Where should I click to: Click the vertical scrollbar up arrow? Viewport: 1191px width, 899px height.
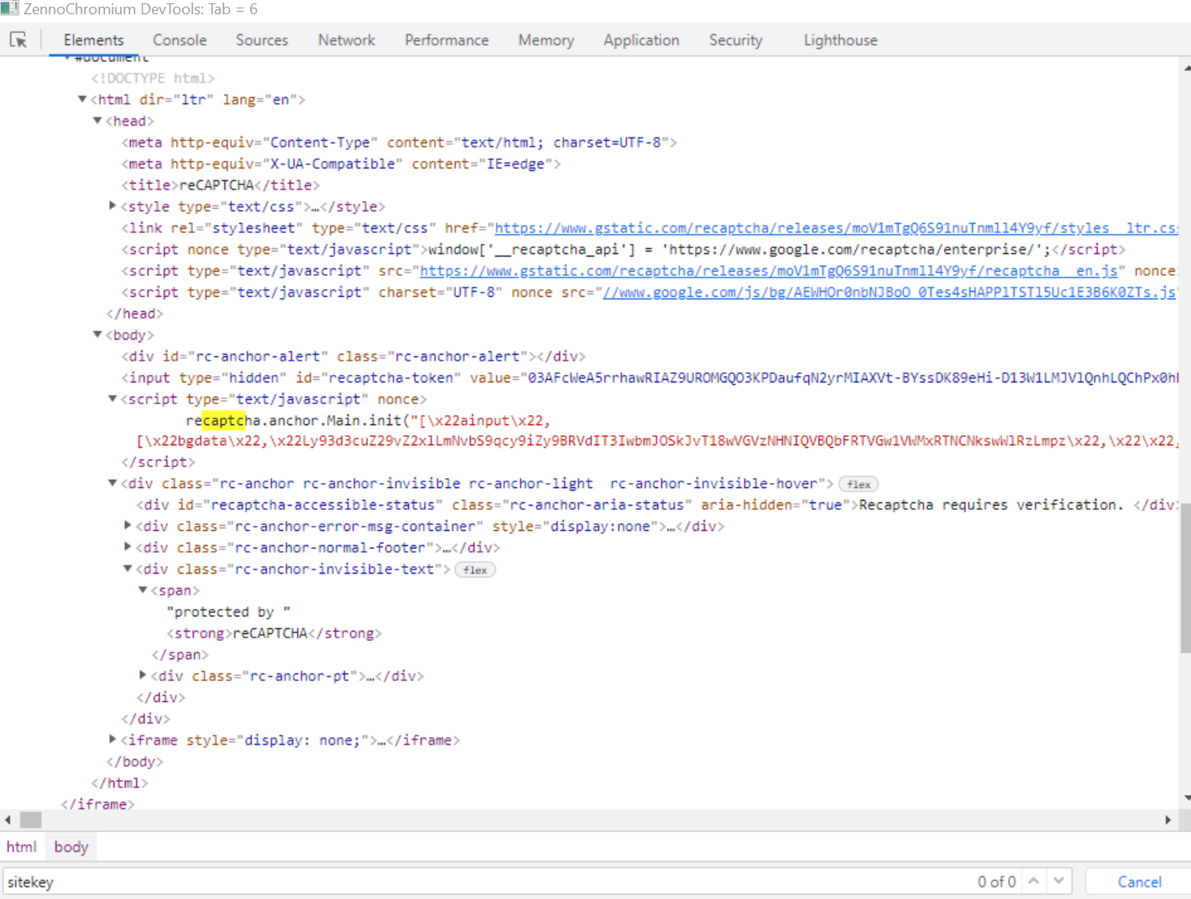(1186, 67)
